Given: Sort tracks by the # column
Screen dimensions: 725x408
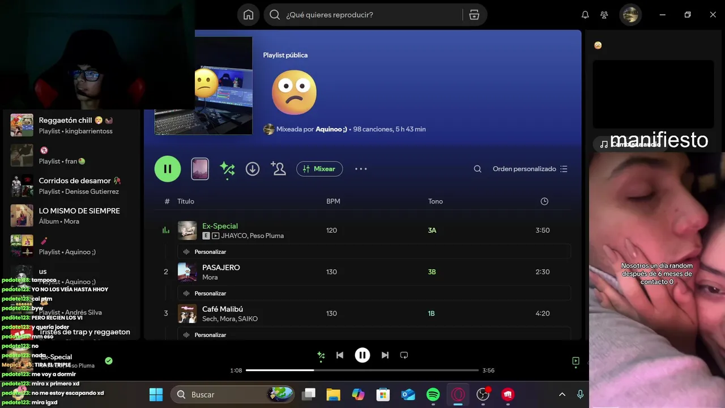Looking at the screenshot, I should click(x=167, y=201).
